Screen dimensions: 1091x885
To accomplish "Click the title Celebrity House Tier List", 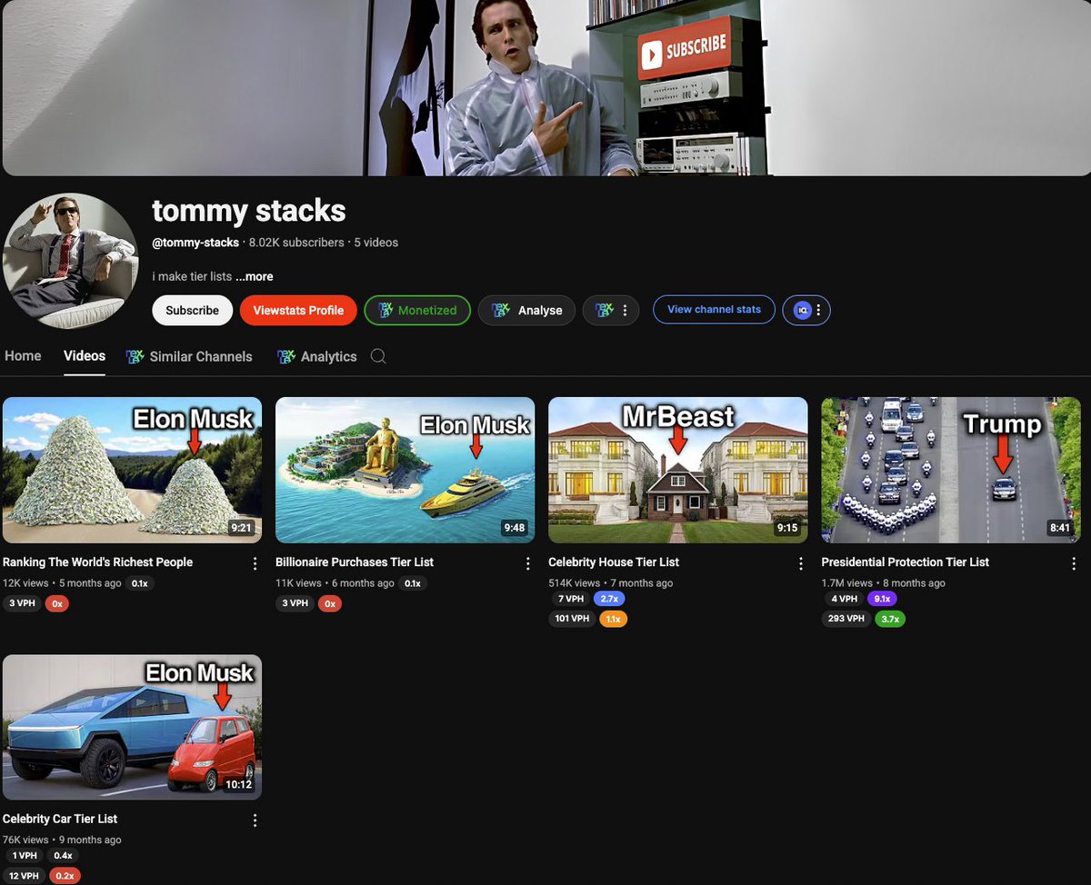I will click(x=614, y=562).
